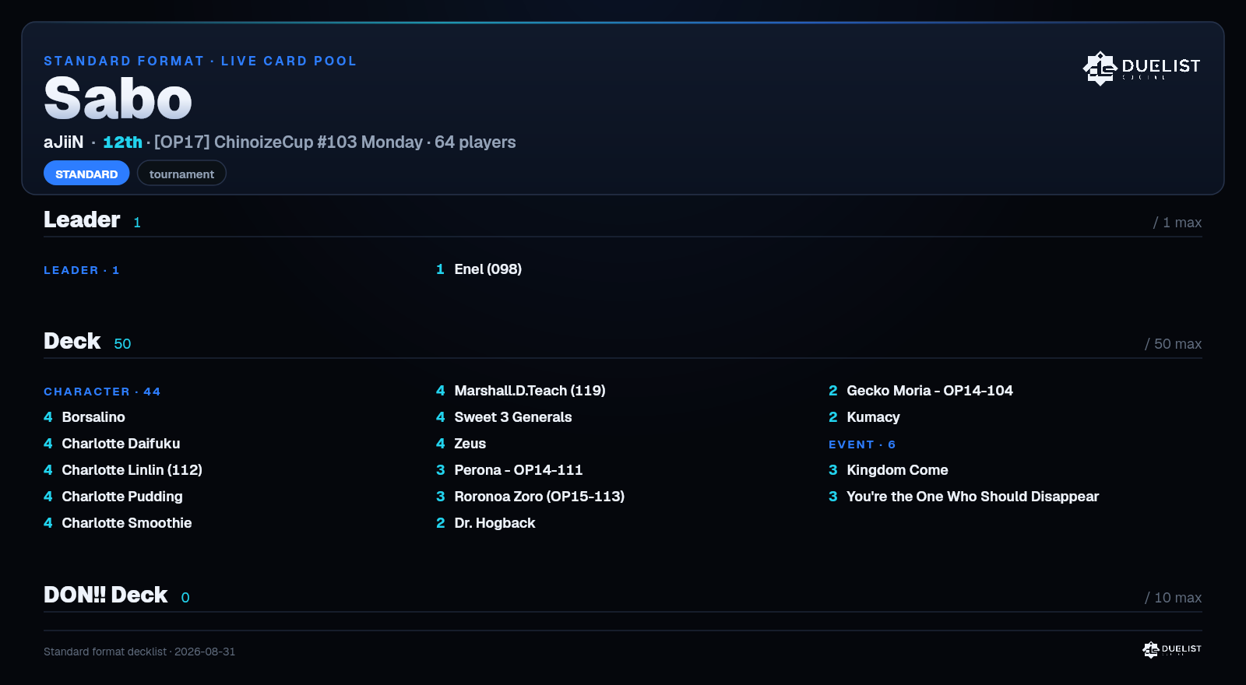The image size is (1246, 685).
Task: Select the STANDARD format pill
Action: coord(86,174)
